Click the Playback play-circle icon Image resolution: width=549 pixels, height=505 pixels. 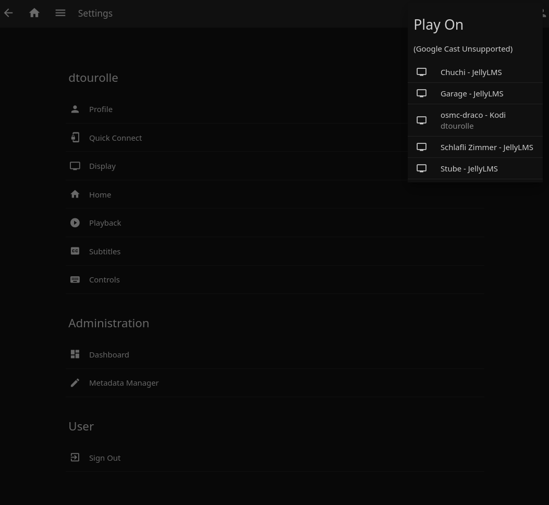(75, 223)
